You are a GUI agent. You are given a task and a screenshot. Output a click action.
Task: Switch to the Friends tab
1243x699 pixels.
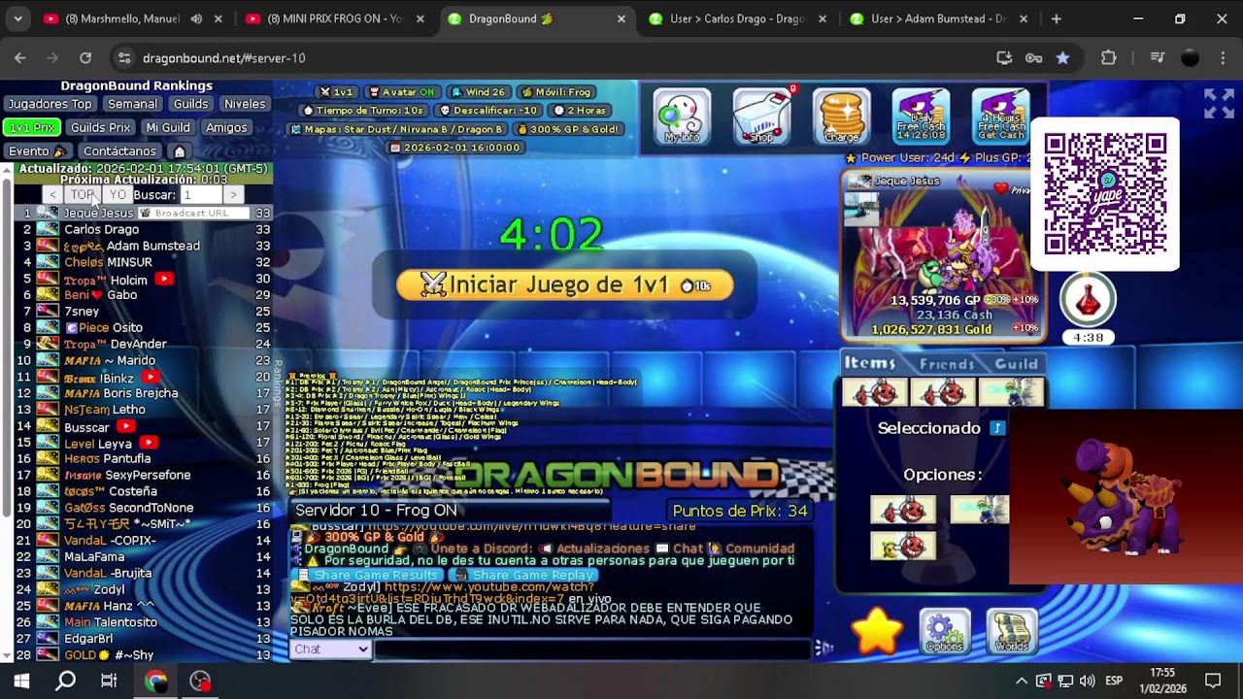coord(946,364)
